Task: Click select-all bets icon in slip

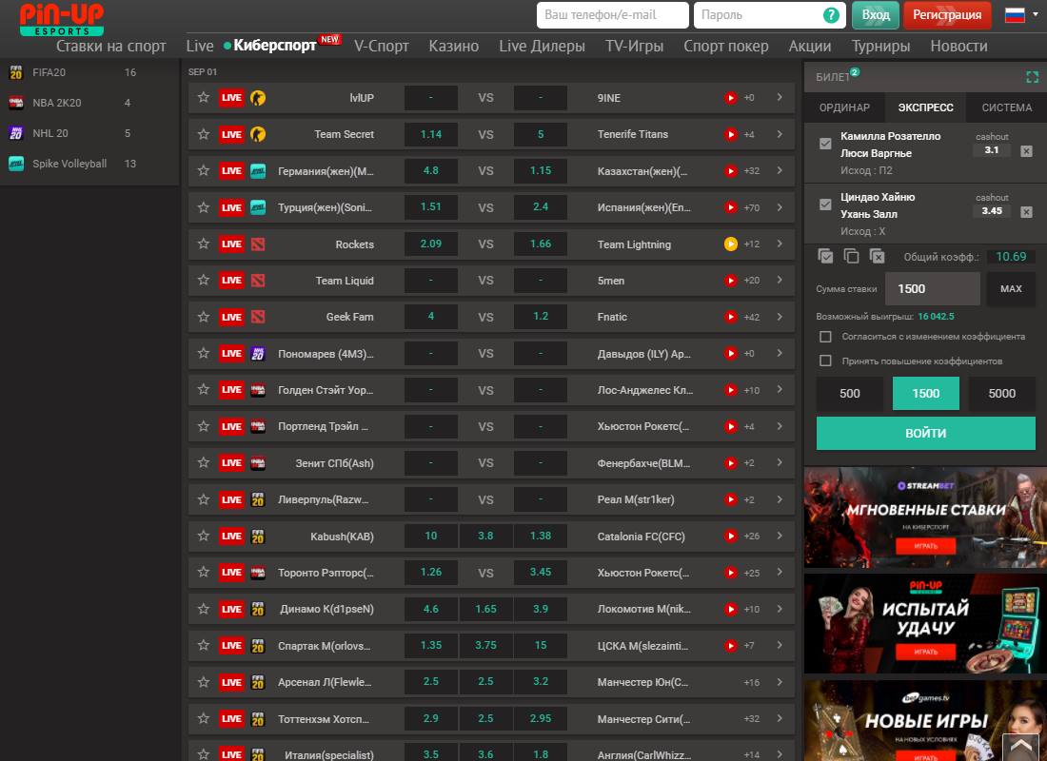Action: point(825,257)
